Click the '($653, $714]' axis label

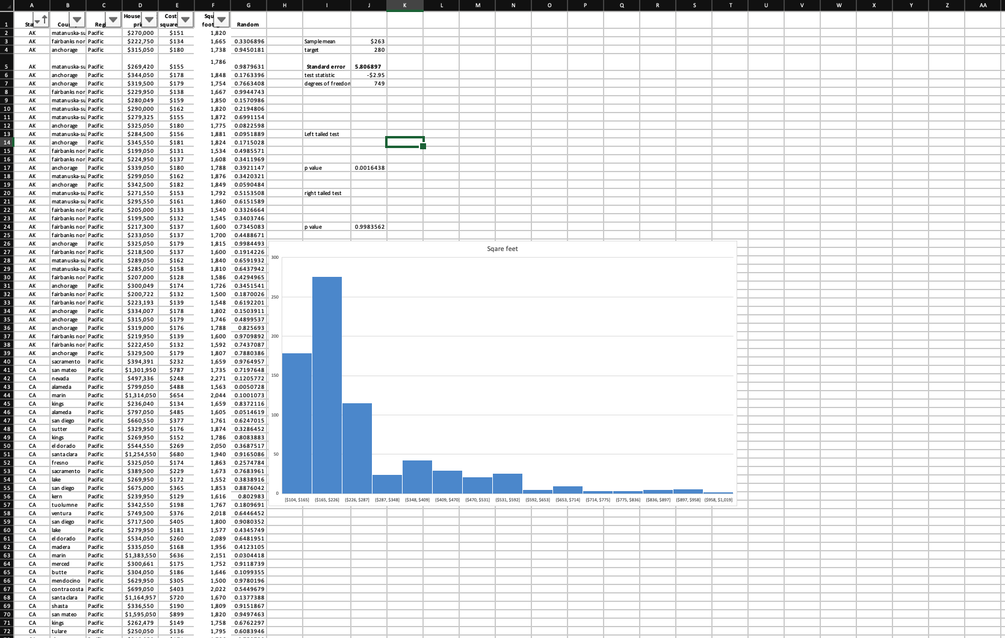click(x=567, y=500)
